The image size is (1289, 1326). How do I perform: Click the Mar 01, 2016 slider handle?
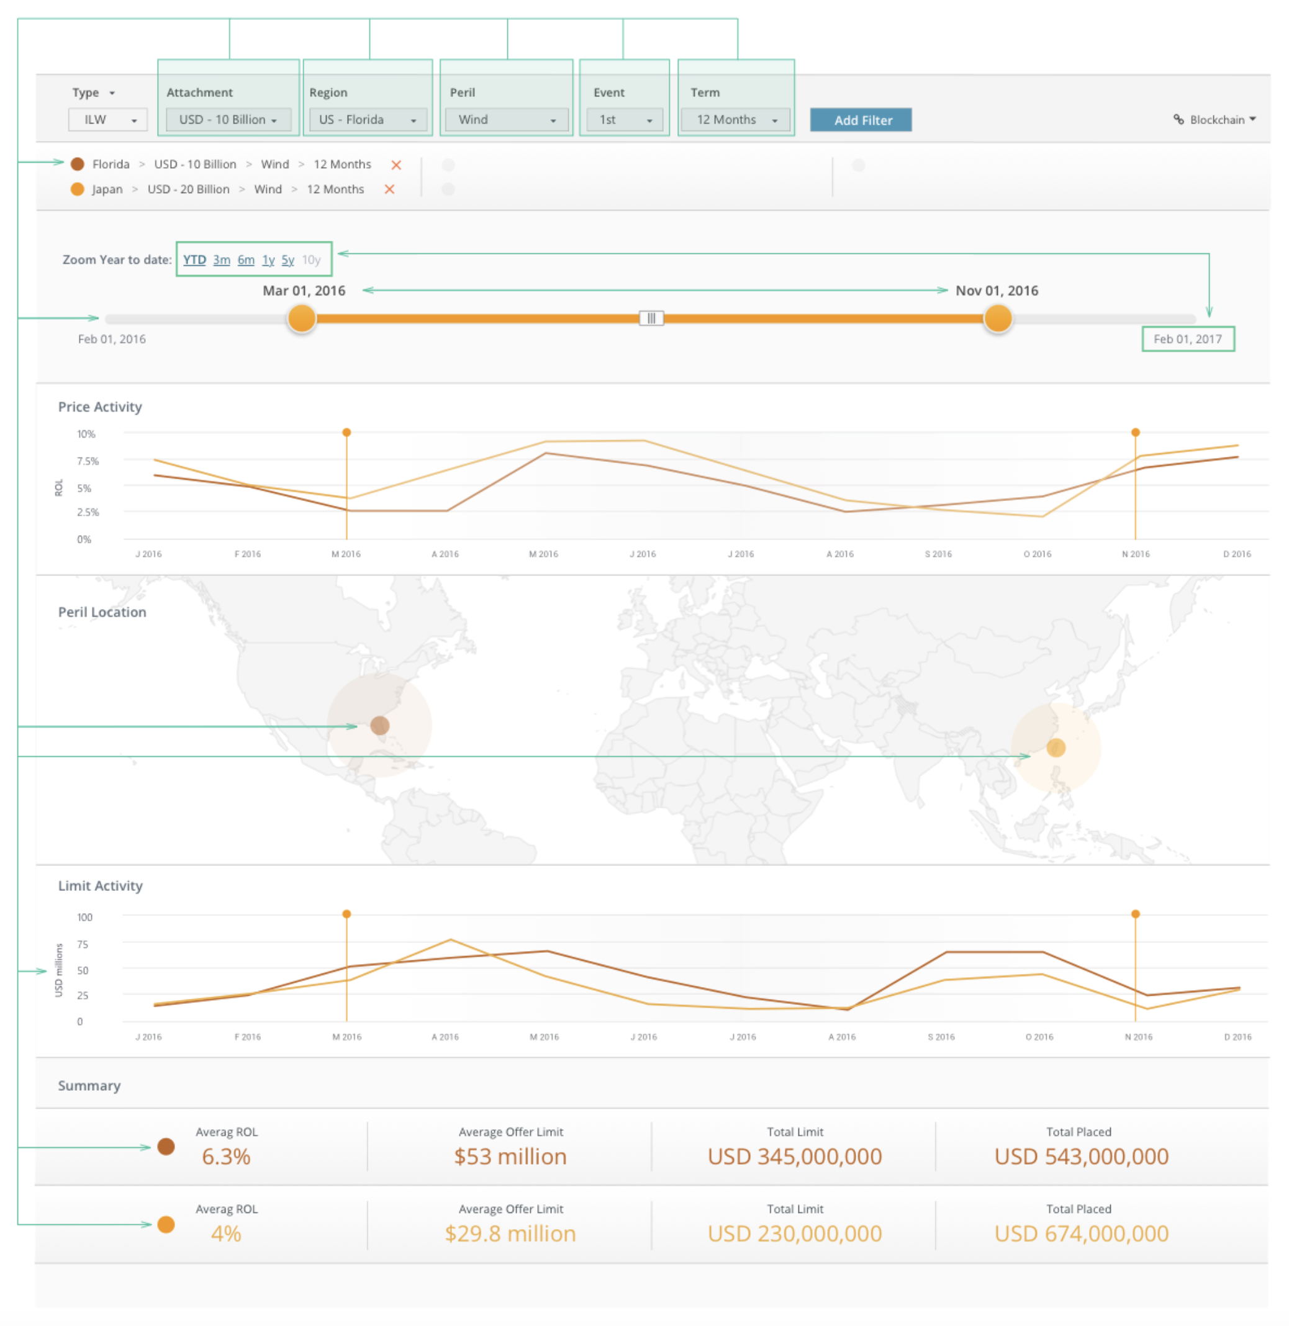pos(302,318)
